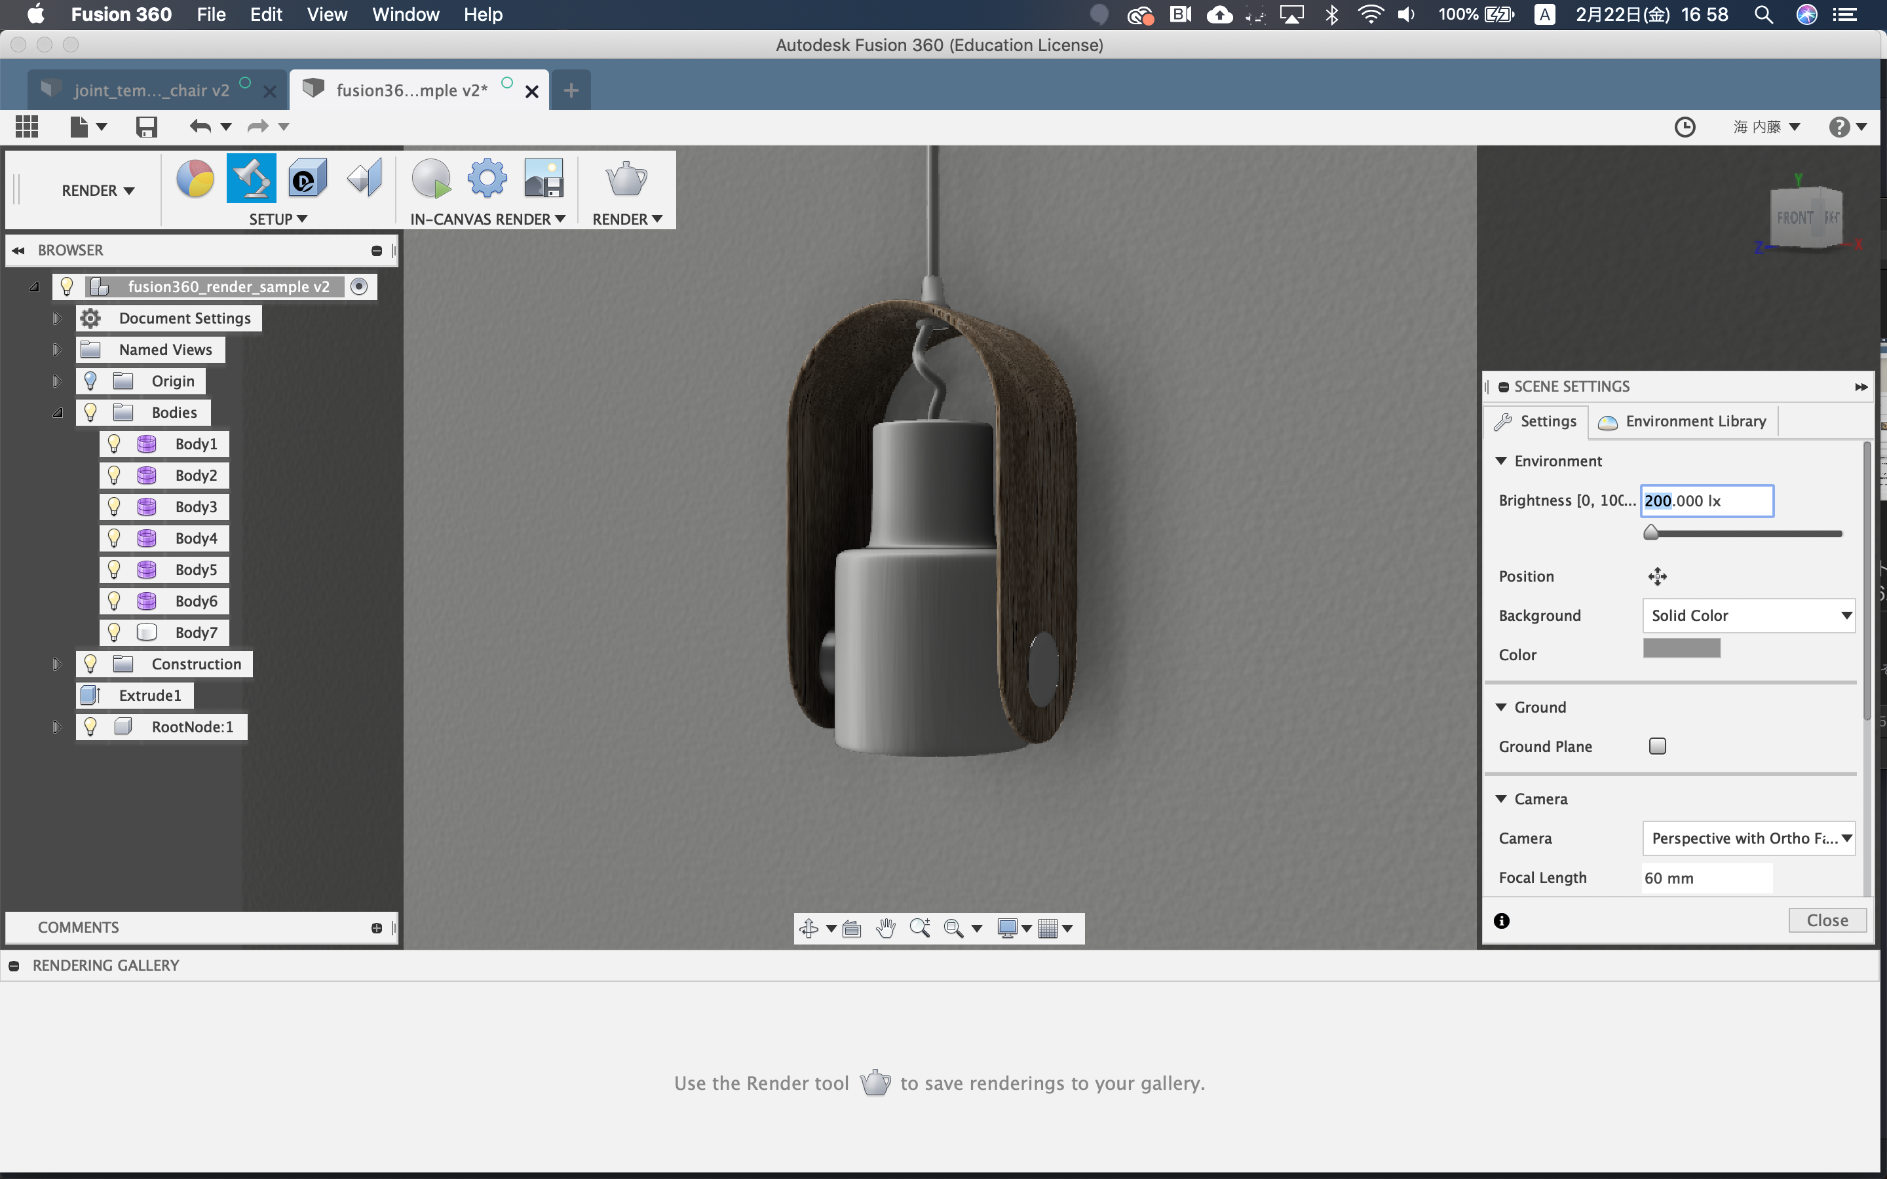Open the data panel grid icon
Image resolution: width=1887 pixels, height=1179 pixels.
(x=26, y=126)
